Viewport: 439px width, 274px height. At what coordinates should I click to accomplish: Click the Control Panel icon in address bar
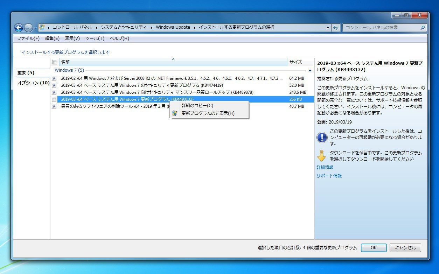[x=42, y=27]
